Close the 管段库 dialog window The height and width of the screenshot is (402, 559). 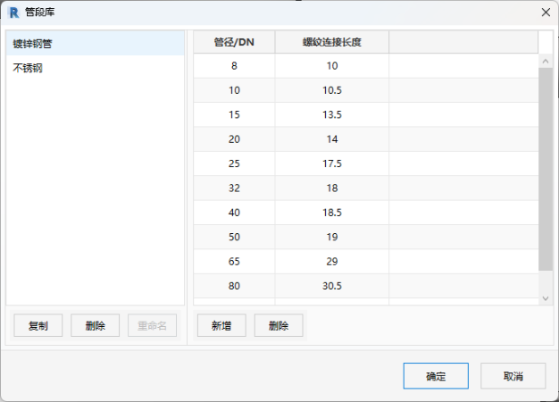point(545,12)
